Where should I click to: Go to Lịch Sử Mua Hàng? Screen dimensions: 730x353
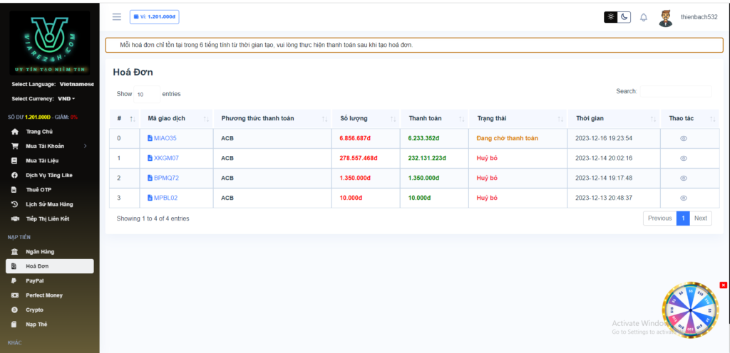49,204
